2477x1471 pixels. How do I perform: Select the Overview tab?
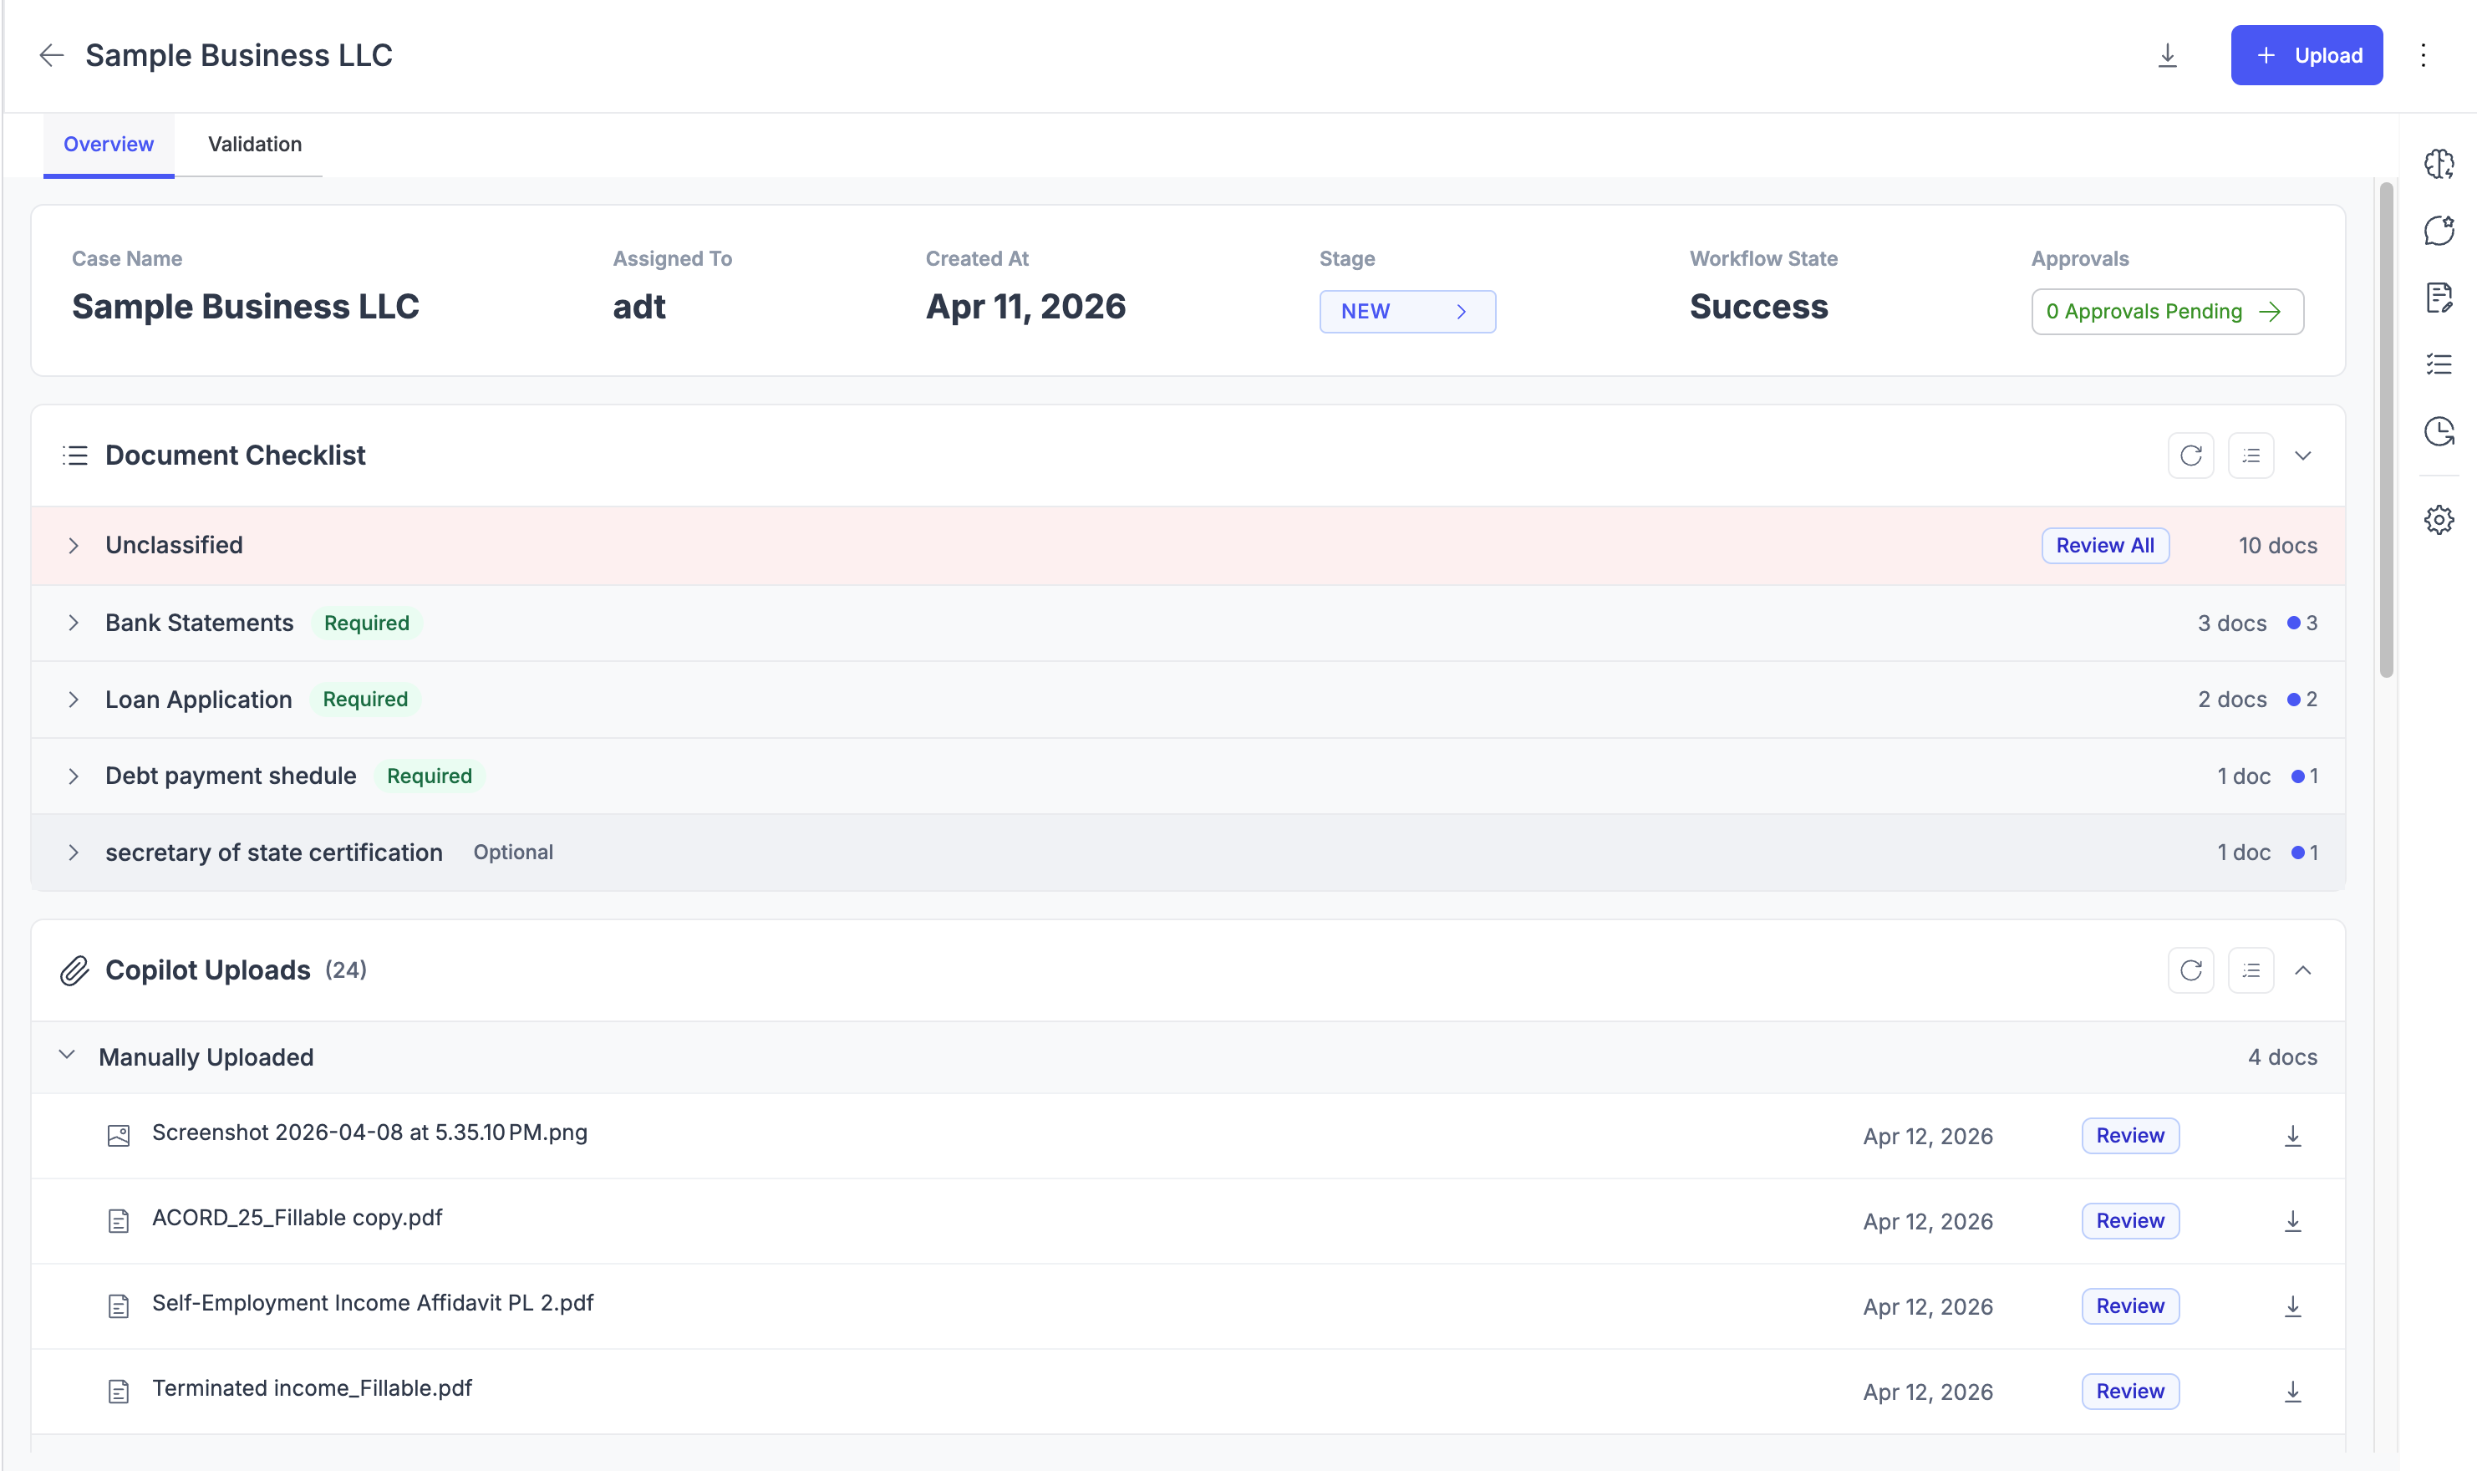pyautogui.click(x=108, y=145)
